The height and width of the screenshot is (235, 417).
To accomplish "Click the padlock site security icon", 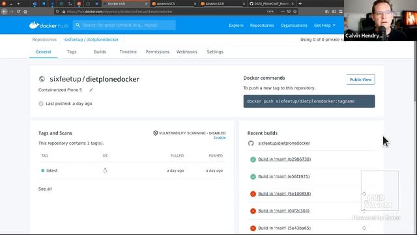I will coord(64,12).
